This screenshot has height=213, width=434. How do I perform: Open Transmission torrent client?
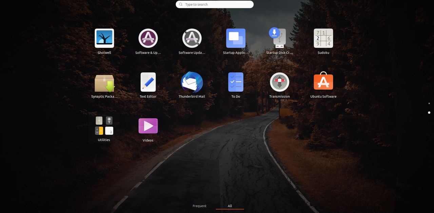(x=279, y=82)
